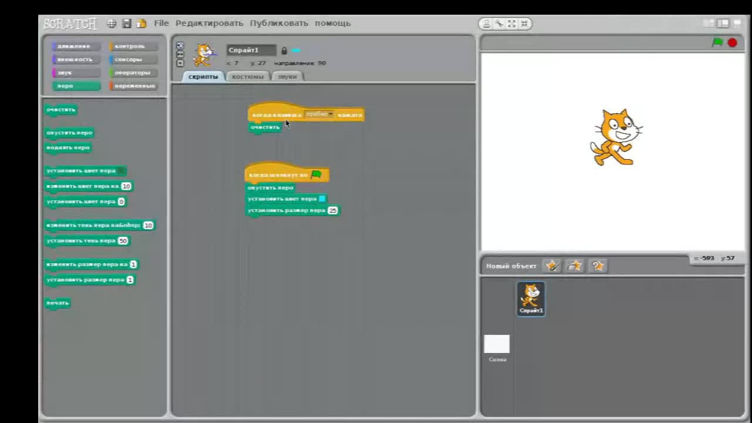Click choose sprite from file button
The width and height of the screenshot is (752, 423).
pos(575,266)
